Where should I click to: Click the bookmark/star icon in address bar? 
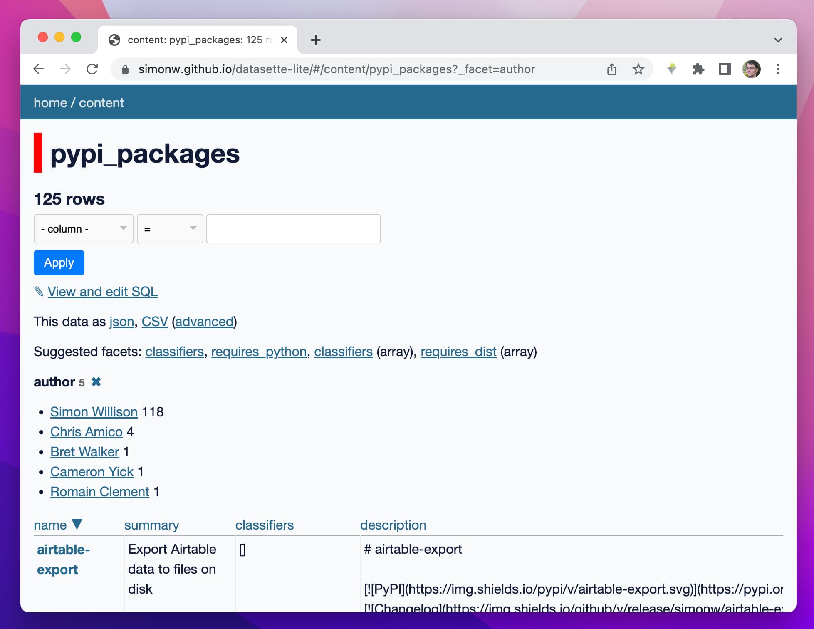pyautogui.click(x=638, y=69)
